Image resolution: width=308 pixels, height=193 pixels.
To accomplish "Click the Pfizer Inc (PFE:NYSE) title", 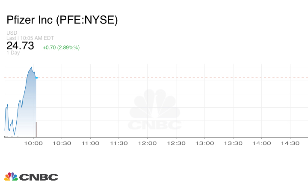I will click(62, 20).
